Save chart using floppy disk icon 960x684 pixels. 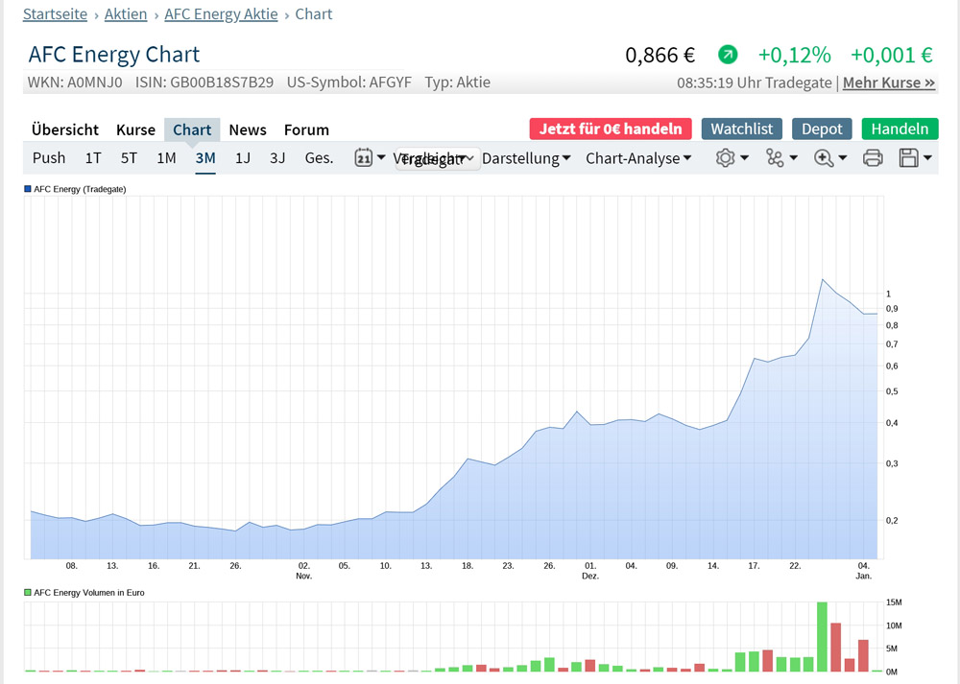[x=908, y=158]
